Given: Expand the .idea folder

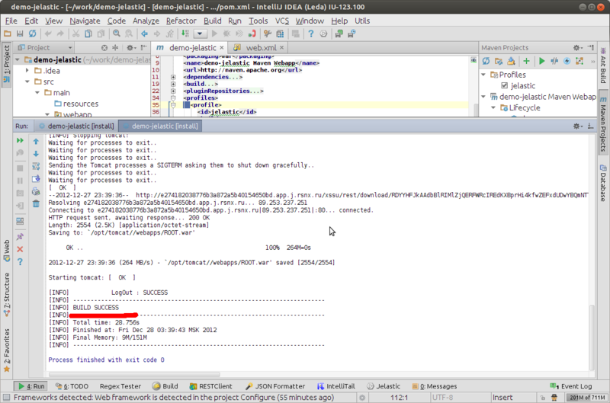Looking at the screenshot, I should click(x=27, y=71).
